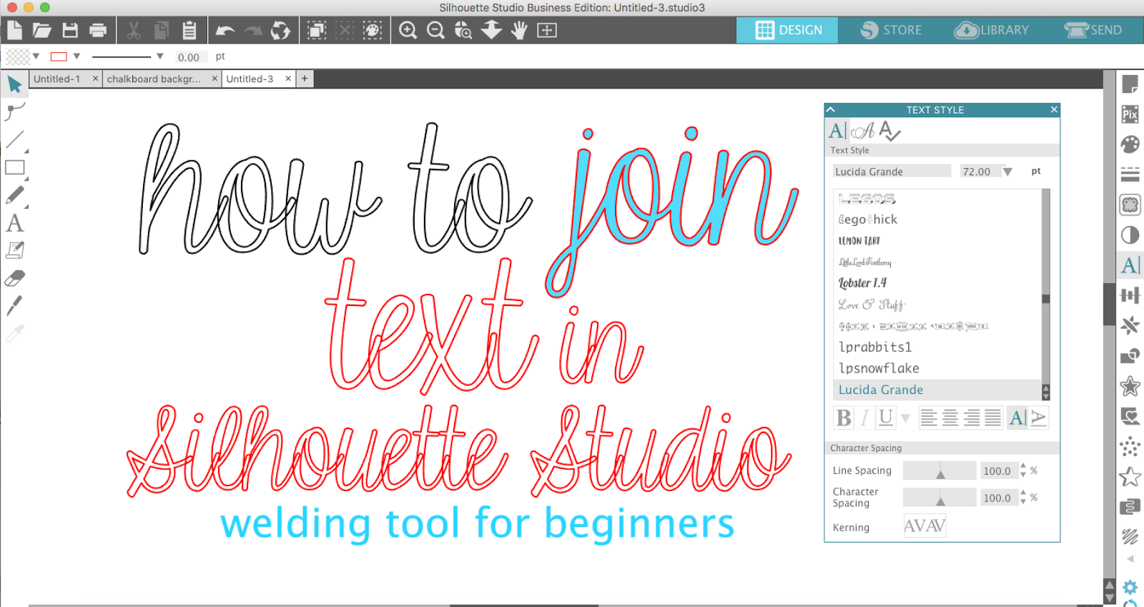Viewport: 1144px width, 607px height.
Task: Pick the Freehand pencil tool
Action: pyautogui.click(x=15, y=195)
